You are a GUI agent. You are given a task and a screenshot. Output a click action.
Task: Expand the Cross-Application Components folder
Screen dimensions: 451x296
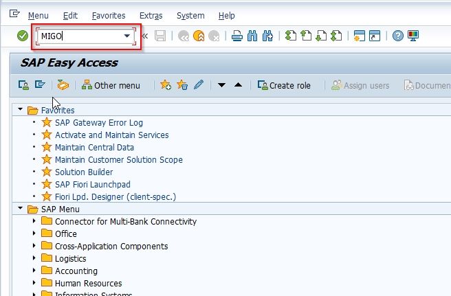[x=34, y=245]
